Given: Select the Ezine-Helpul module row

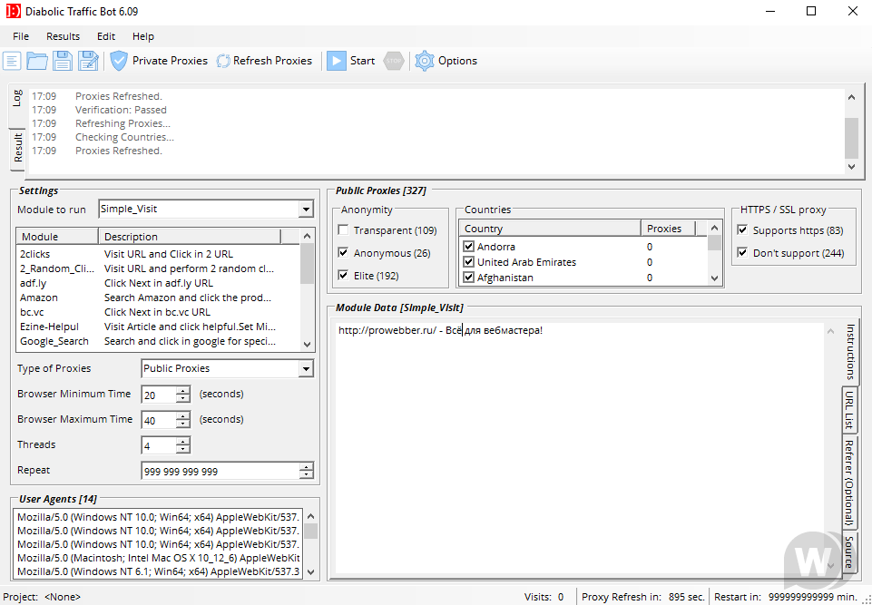Looking at the screenshot, I should click(x=158, y=327).
